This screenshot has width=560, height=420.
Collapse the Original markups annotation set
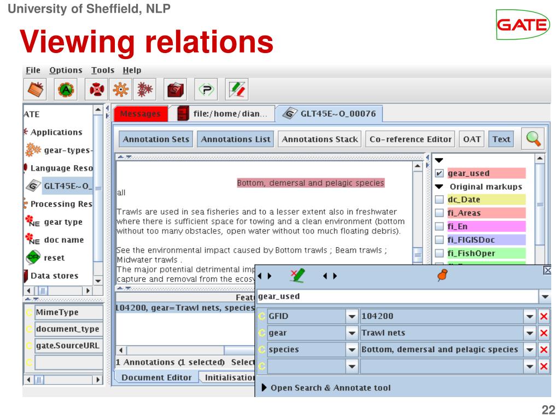click(x=439, y=186)
